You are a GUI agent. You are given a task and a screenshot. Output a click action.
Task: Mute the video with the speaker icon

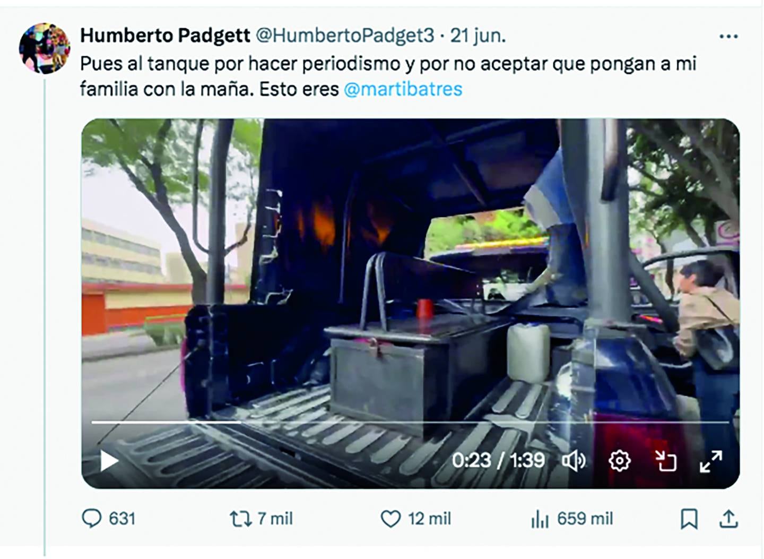[574, 461]
